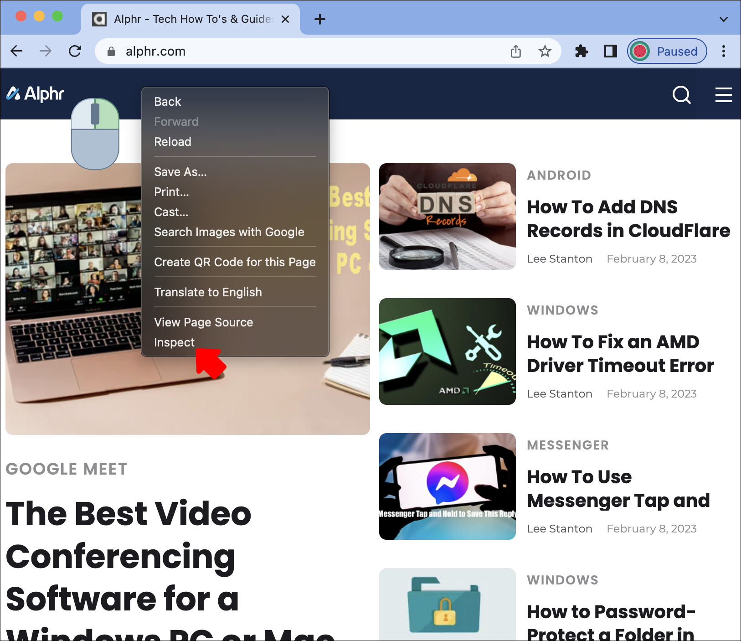
Task: Open the Alphr site search icon
Action: [x=682, y=95]
